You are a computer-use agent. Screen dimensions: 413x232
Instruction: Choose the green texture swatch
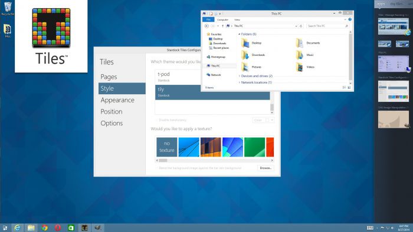coord(254,147)
